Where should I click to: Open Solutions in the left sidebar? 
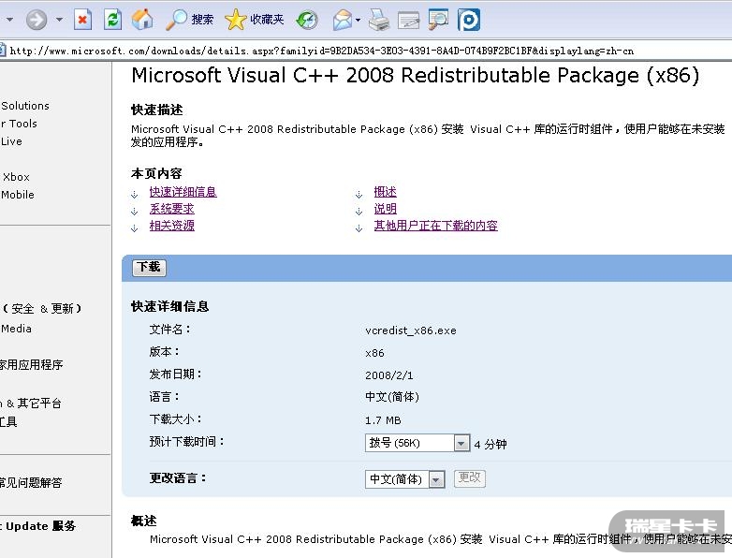click(24, 106)
